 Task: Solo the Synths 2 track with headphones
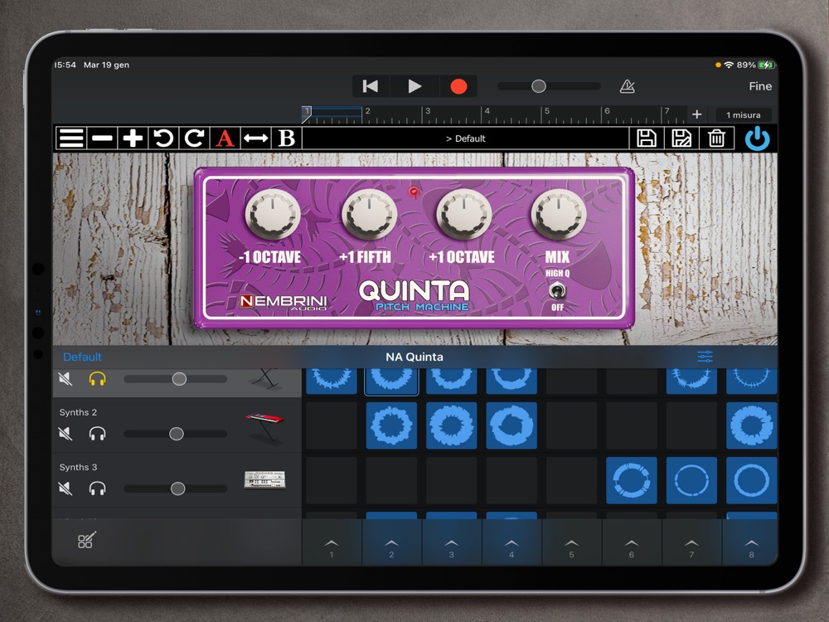[97, 434]
